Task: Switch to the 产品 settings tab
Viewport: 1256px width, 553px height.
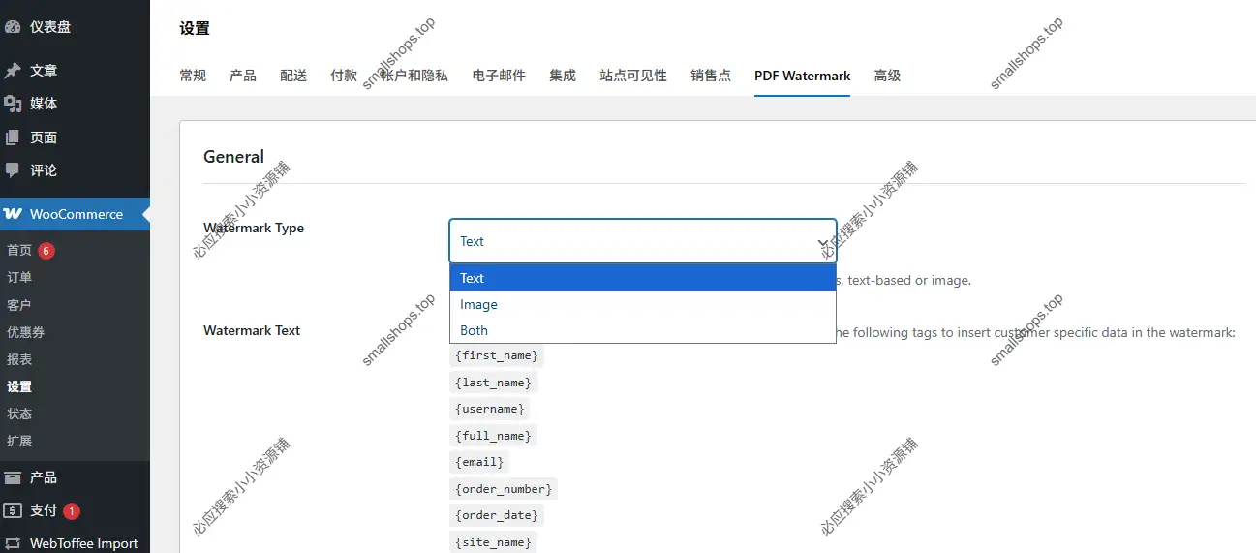Action: (243, 76)
